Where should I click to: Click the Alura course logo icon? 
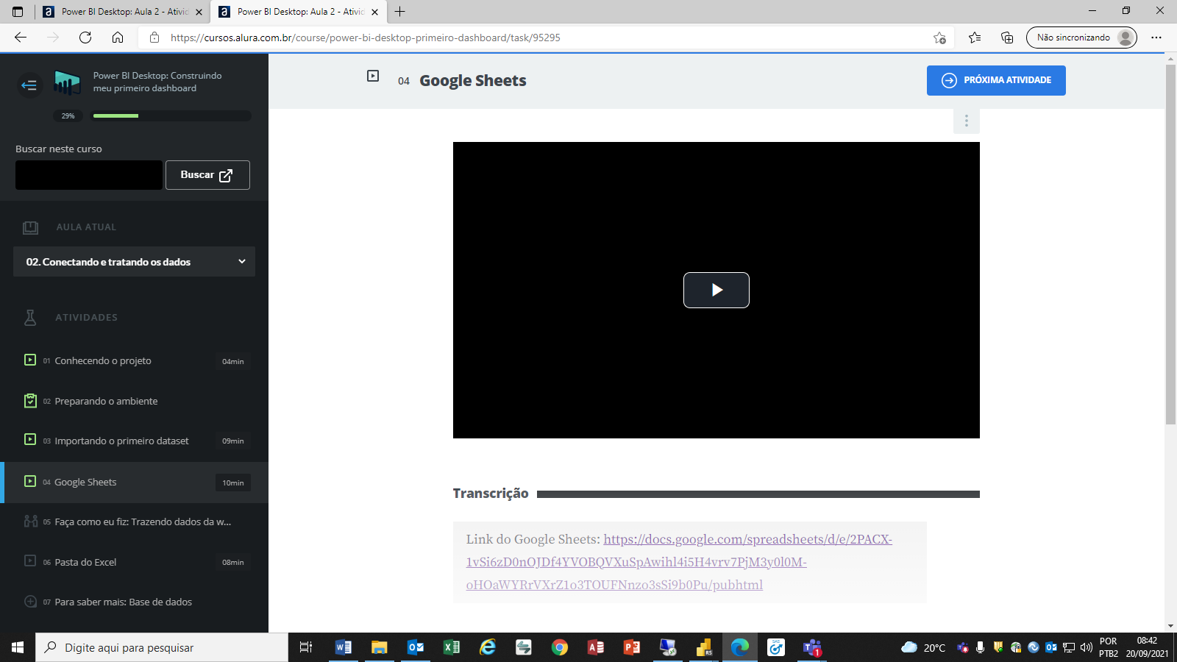click(x=67, y=82)
